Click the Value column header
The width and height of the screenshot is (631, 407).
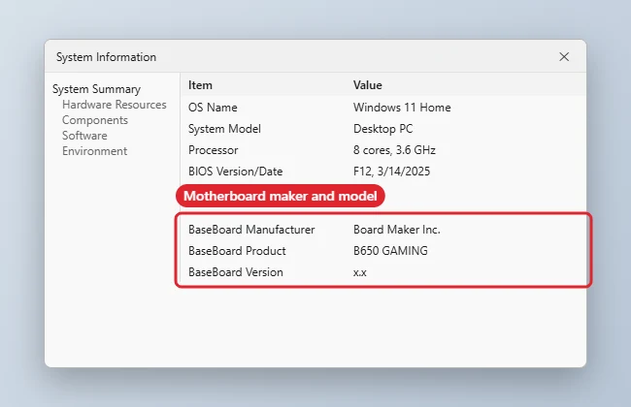coord(367,85)
